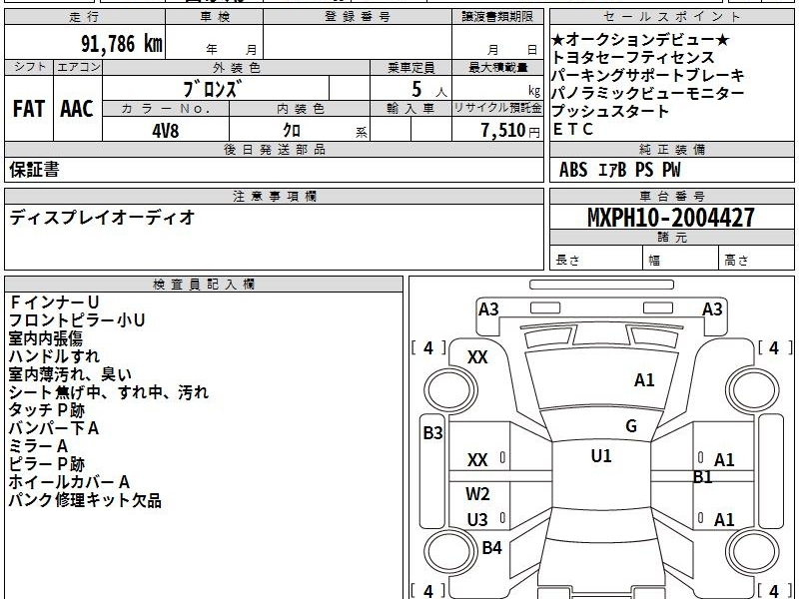Select inspector note 室内内張傷
Screen dimensions: 799x599
[x=45, y=338]
